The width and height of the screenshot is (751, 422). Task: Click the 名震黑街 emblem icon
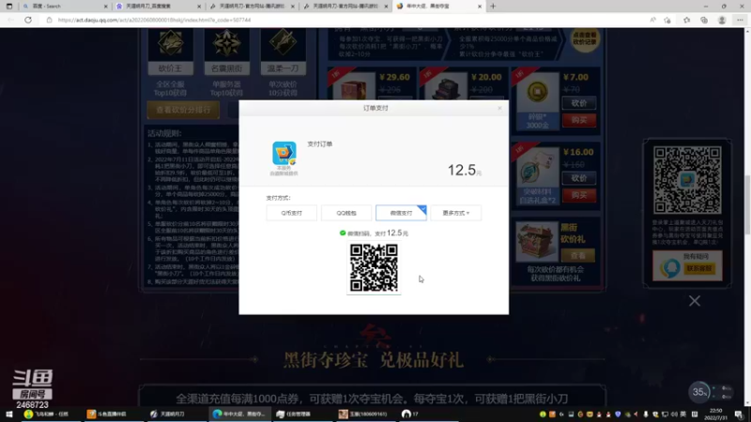point(226,42)
